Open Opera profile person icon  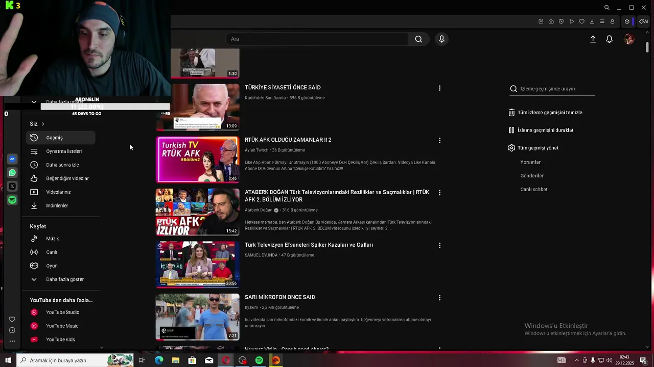(x=612, y=21)
